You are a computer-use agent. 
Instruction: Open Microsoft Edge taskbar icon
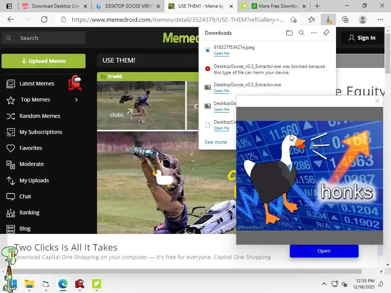tap(63, 284)
